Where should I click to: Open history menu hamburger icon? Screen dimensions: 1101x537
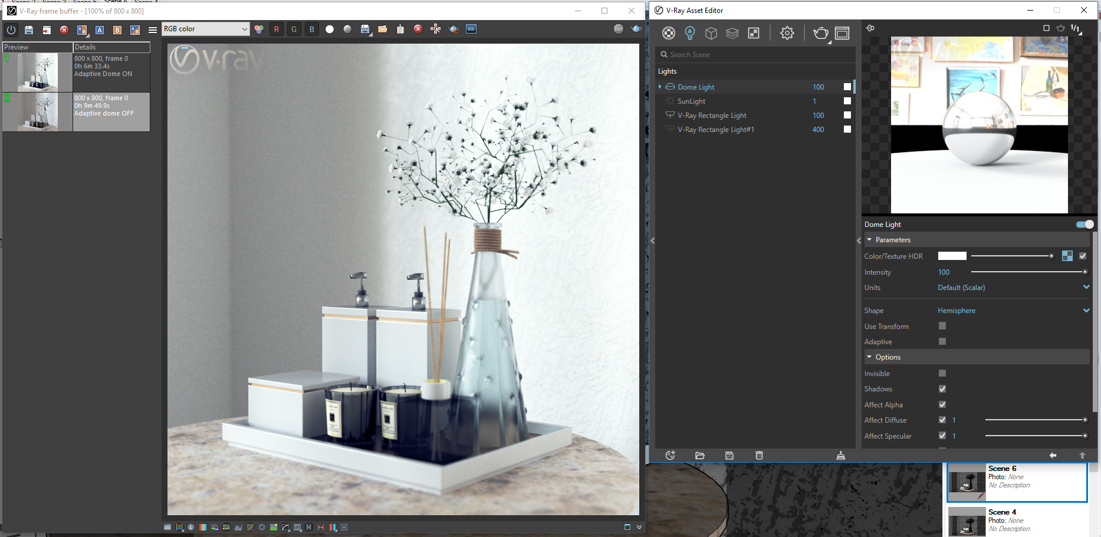click(153, 29)
